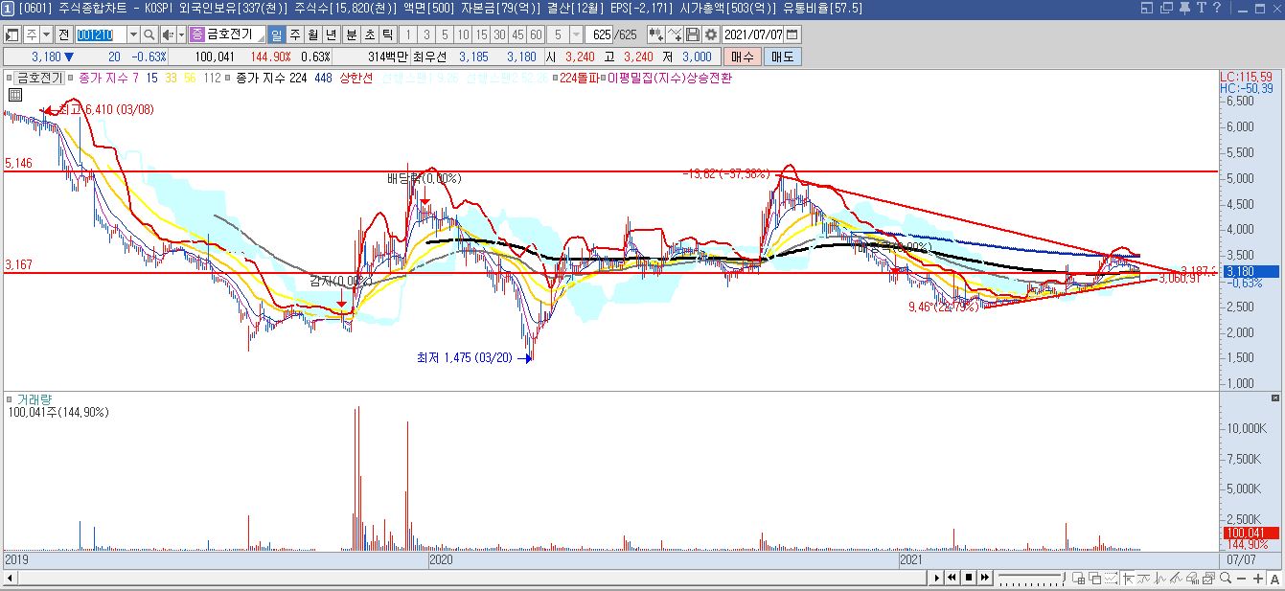
Task: Click the overlapping windows icon
Action: pos(1094,578)
